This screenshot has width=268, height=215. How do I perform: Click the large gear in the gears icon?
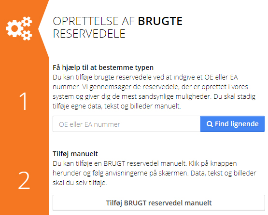pyautogui.click(x=14, y=28)
